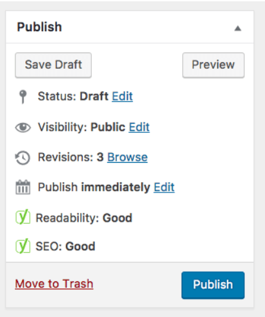Click the Publish panel heading
Viewport: 265px width, 317px height.
[x=39, y=27]
